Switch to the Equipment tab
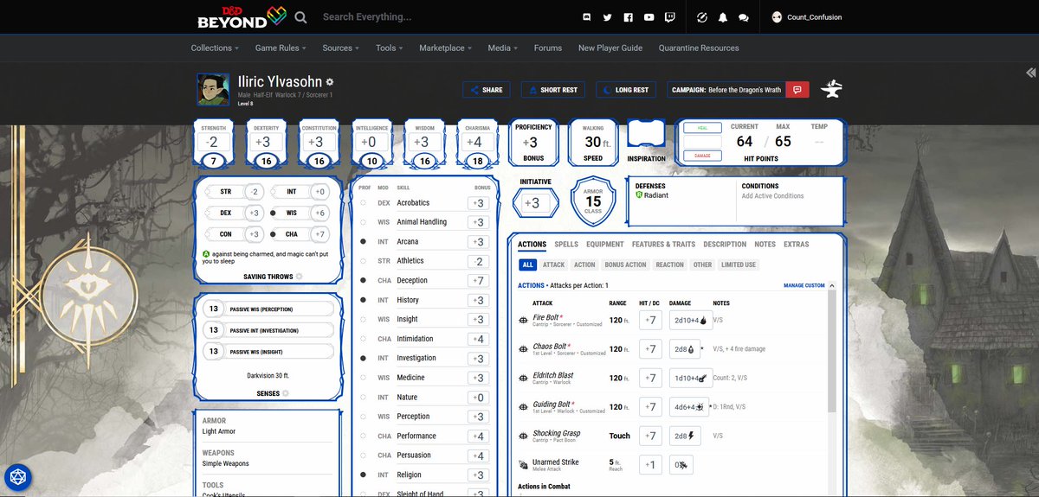The height and width of the screenshot is (497, 1039). click(604, 245)
